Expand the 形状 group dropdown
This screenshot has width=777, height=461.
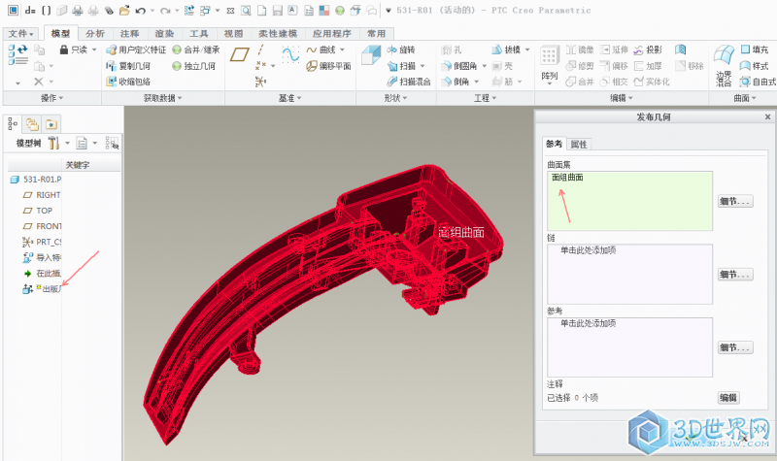(396, 98)
